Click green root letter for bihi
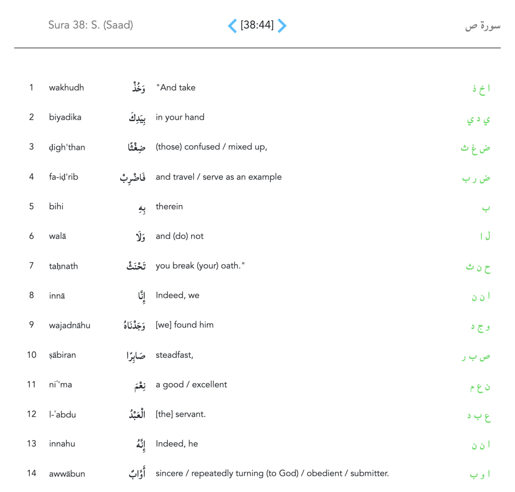Viewport: 515px width, 492px height. point(486,208)
